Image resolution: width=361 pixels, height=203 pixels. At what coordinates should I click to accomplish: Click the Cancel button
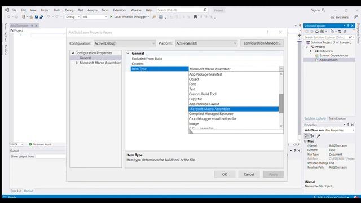249,174
